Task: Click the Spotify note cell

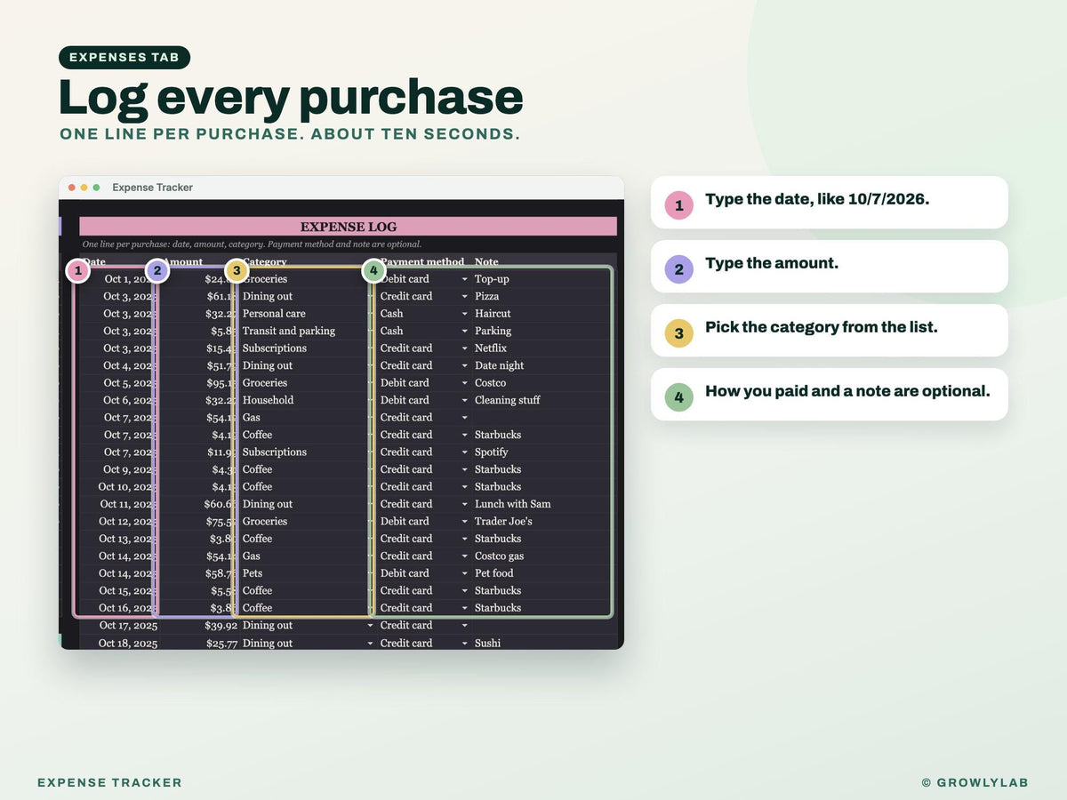Action: (543, 452)
